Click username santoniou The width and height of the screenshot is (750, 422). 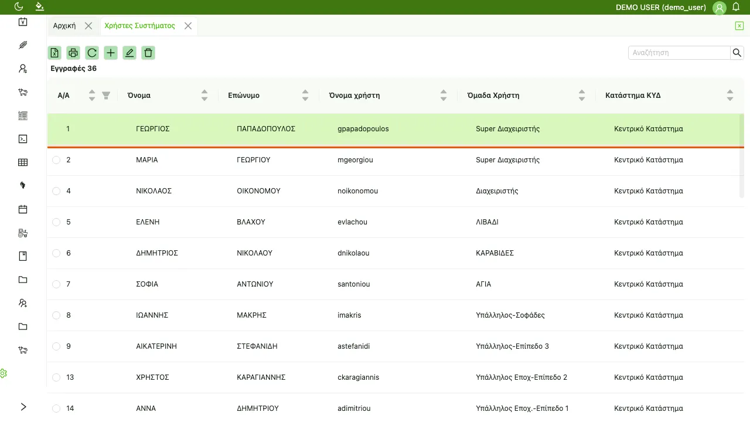tap(354, 284)
